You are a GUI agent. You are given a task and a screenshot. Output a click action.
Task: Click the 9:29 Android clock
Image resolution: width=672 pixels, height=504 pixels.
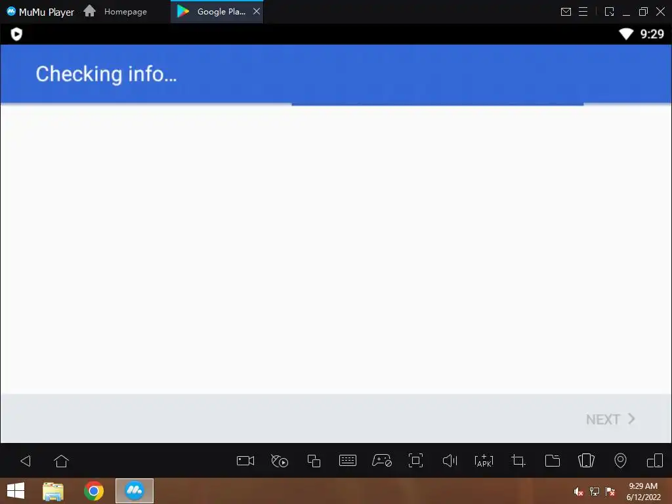coord(652,34)
